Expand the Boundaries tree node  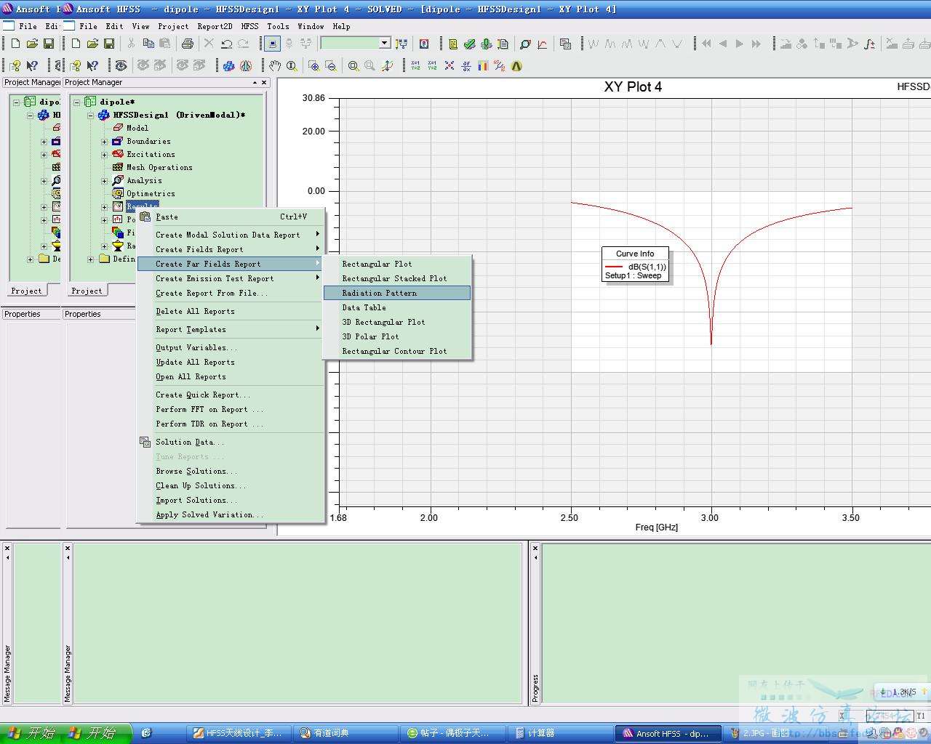tap(104, 142)
